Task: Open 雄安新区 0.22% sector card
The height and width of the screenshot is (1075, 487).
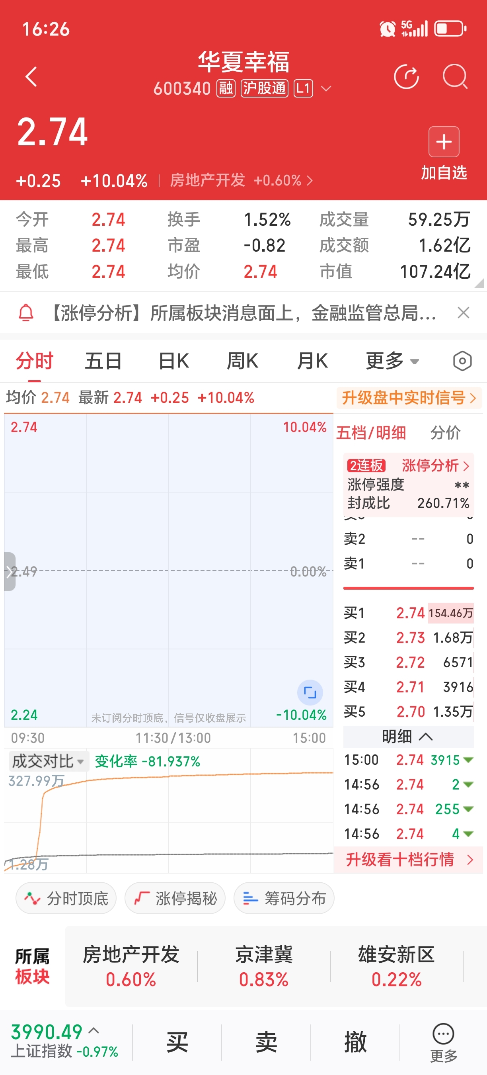Action: [x=397, y=966]
